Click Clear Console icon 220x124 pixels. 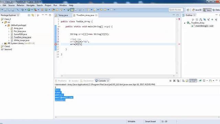[x=183, y=81]
